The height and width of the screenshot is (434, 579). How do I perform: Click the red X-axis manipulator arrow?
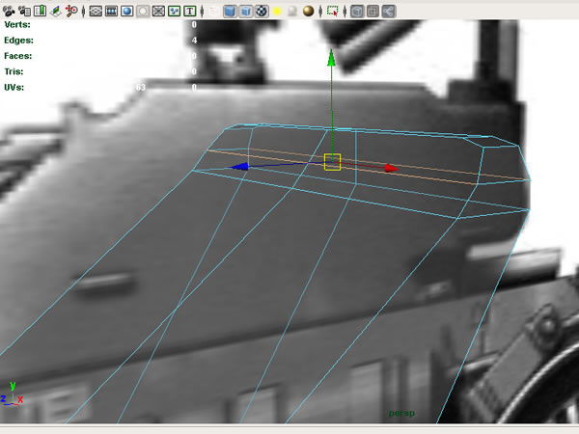[x=391, y=168]
